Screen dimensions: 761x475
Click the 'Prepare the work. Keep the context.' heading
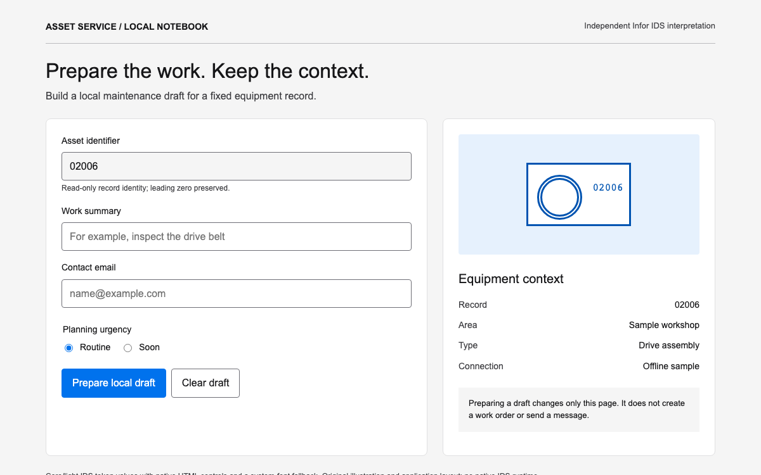click(x=207, y=71)
